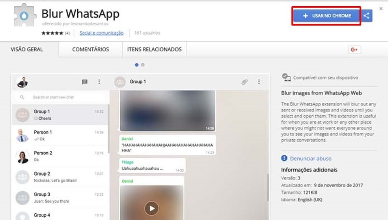Click the Versão: 3 text
388x220 pixels.
tap(291, 178)
